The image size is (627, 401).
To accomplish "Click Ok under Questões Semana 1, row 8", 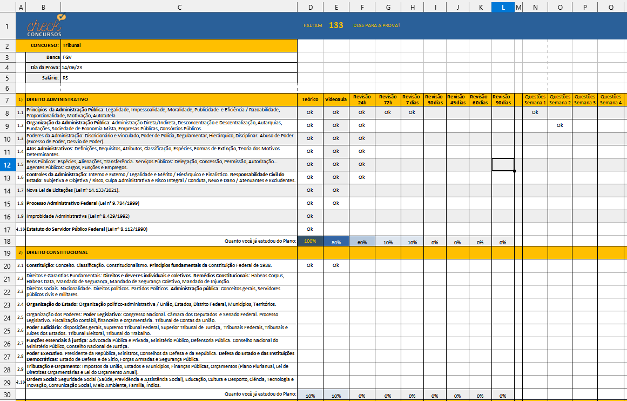I will tap(535, 112).
